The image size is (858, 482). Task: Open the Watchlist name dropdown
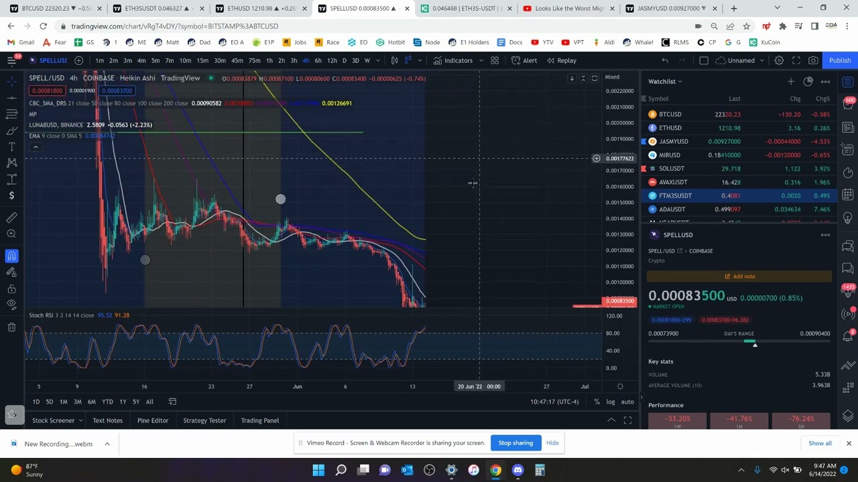(x=665, y=82)
